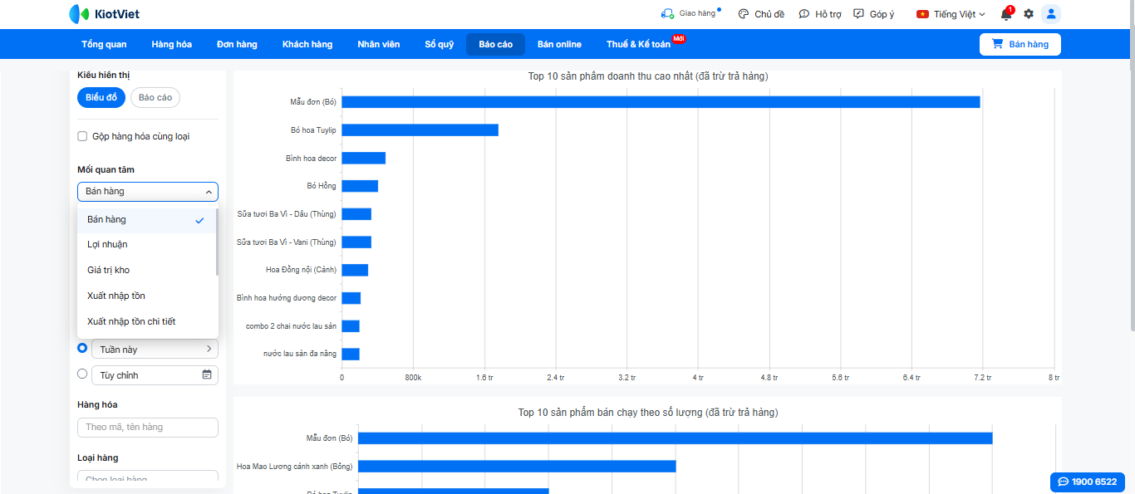This screenshot has width=1135, height=494.
Task: Switch display to Báo cáo view
Action: click(155, 98)
